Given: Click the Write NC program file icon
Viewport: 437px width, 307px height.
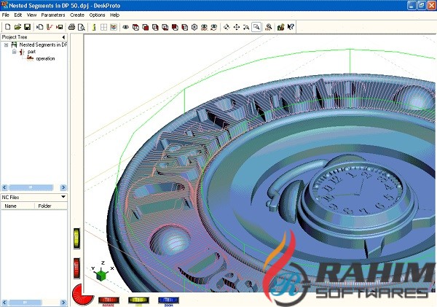Looking at the screenshot, I should click(60, 27).
